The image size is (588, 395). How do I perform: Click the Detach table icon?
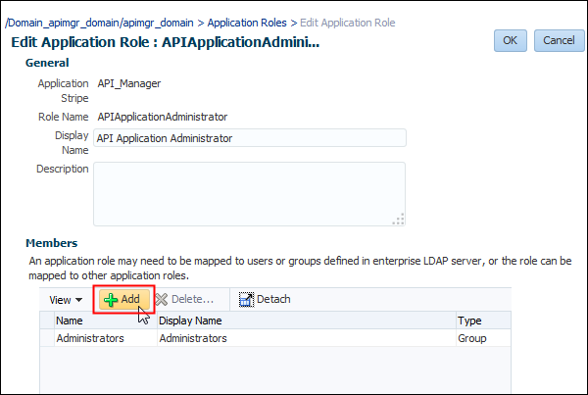coord(246,299)
